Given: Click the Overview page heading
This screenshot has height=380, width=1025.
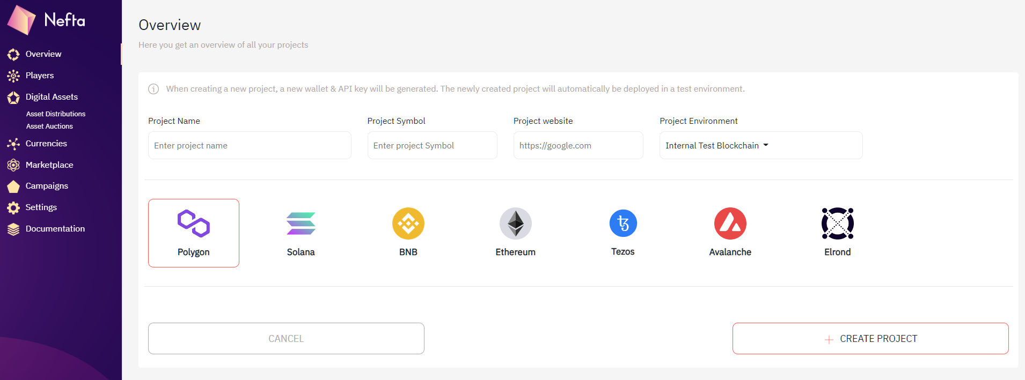Looking at the screenshot, I should click(170, 25).
